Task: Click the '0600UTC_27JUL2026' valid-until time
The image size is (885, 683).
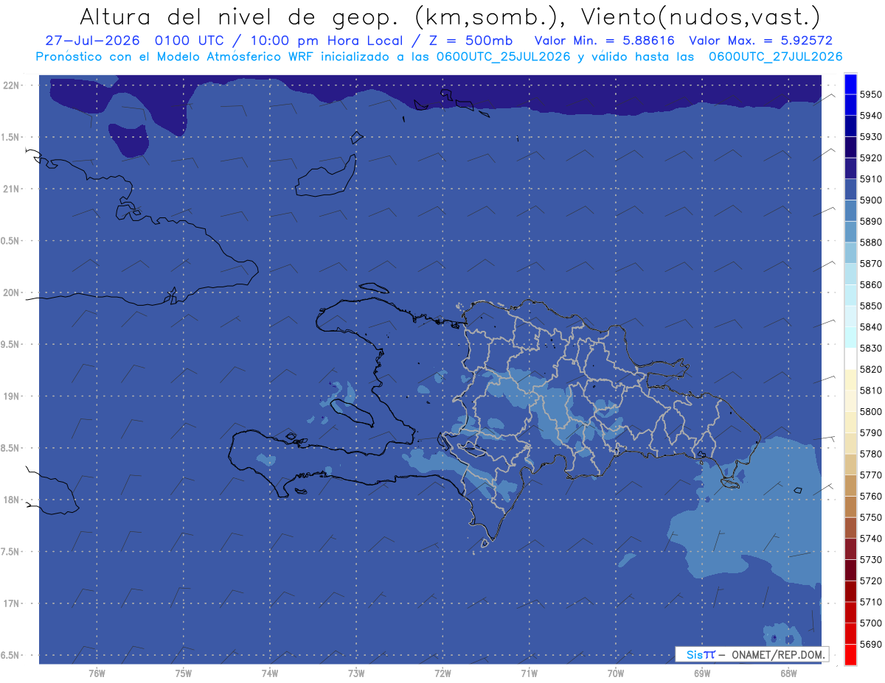Action: tap(775, 56)
